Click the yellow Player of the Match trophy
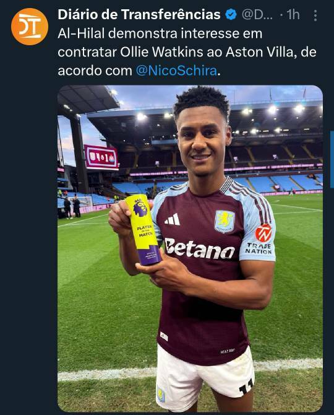The width and height of the screenshot is (334, 415). click(143, 229)
